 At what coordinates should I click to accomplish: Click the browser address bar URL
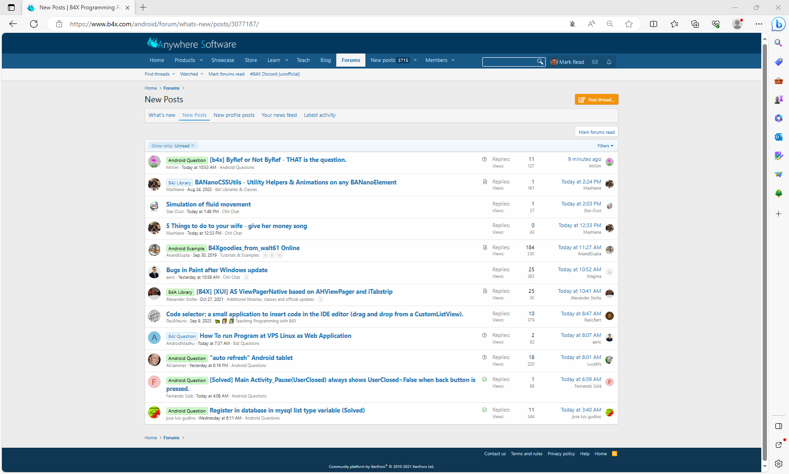(x=164, y=24)
